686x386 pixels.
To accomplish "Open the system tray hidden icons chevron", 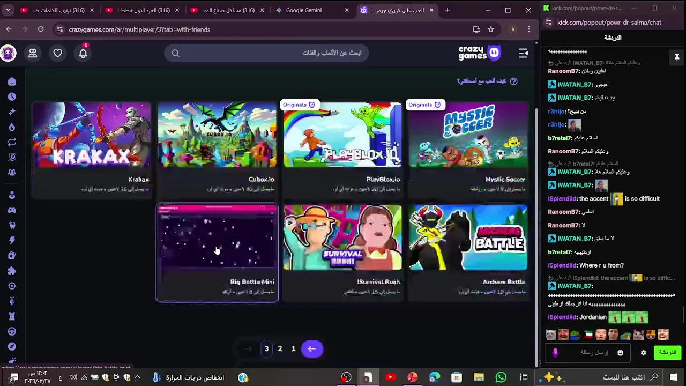I will pyautogui.click(x=138, y=377).
